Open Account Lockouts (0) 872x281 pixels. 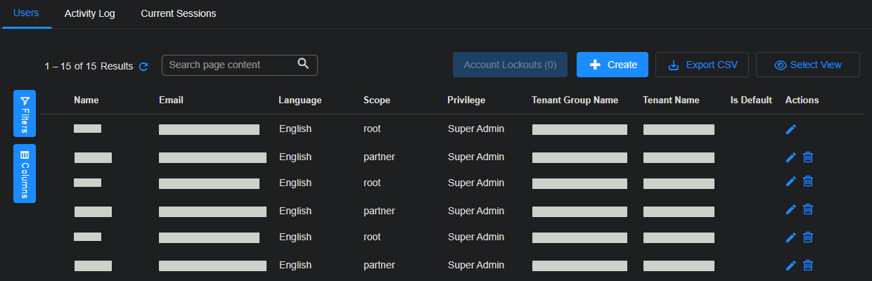pyautogui.click(x=510, y=65)
